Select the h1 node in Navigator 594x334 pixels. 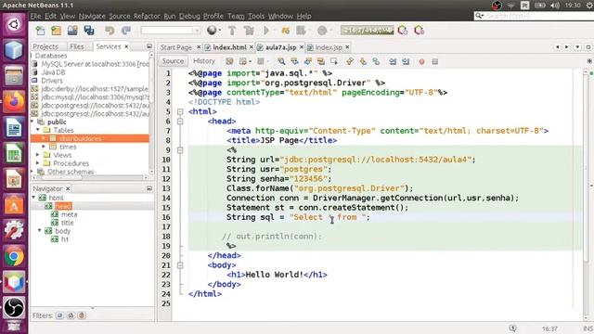click(65, 239)
